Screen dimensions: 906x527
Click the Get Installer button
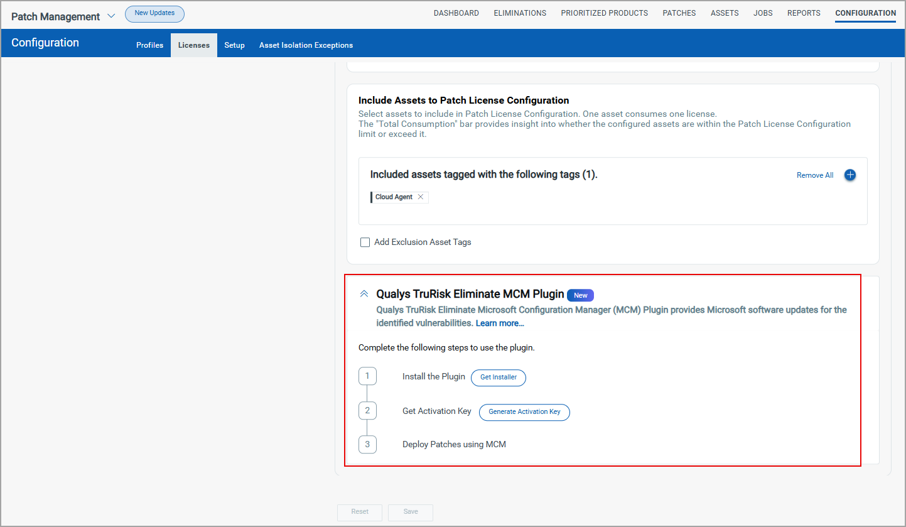click(499, 378)
